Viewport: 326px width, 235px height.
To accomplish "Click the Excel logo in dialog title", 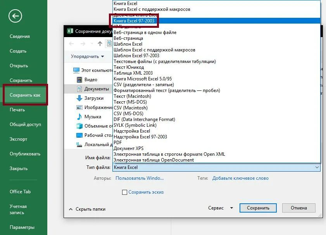I will (x=70, y=31).
